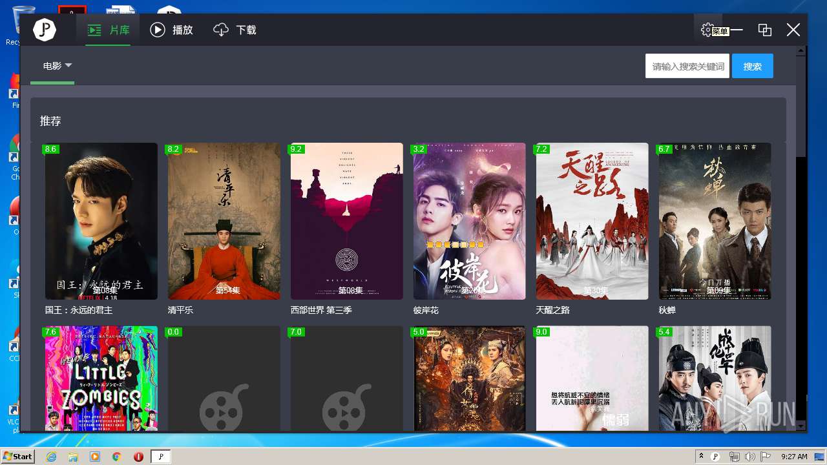Launch Chrome from taskbar

[x=116, y=457]
